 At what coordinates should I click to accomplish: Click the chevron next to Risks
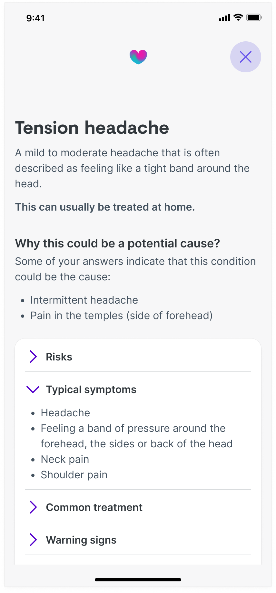coord(33,357)
